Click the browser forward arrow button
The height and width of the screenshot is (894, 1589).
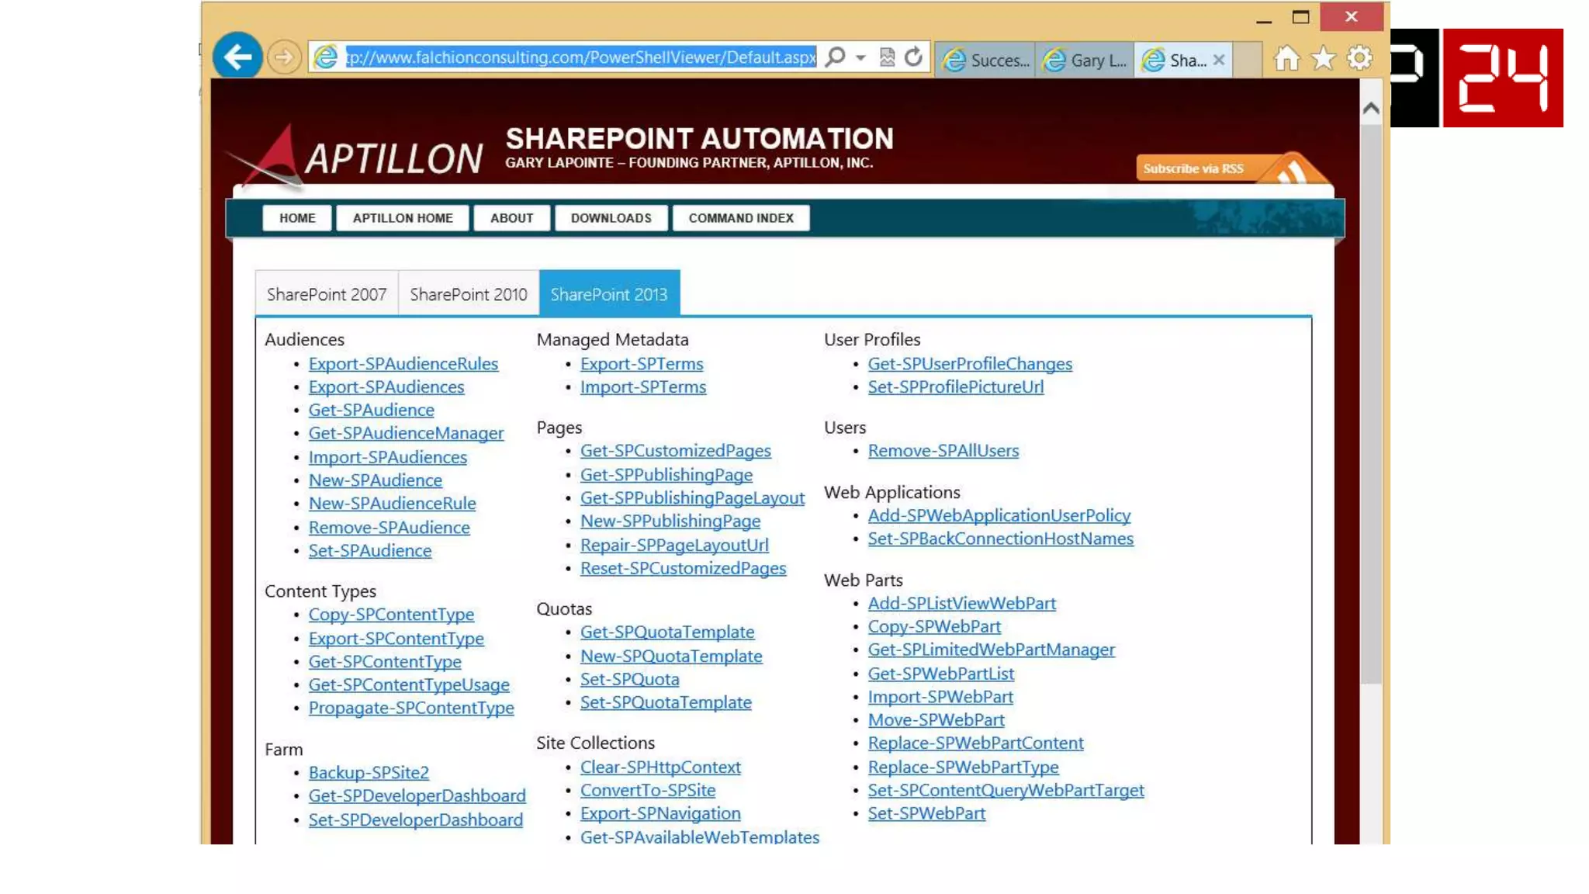(284, 57)
